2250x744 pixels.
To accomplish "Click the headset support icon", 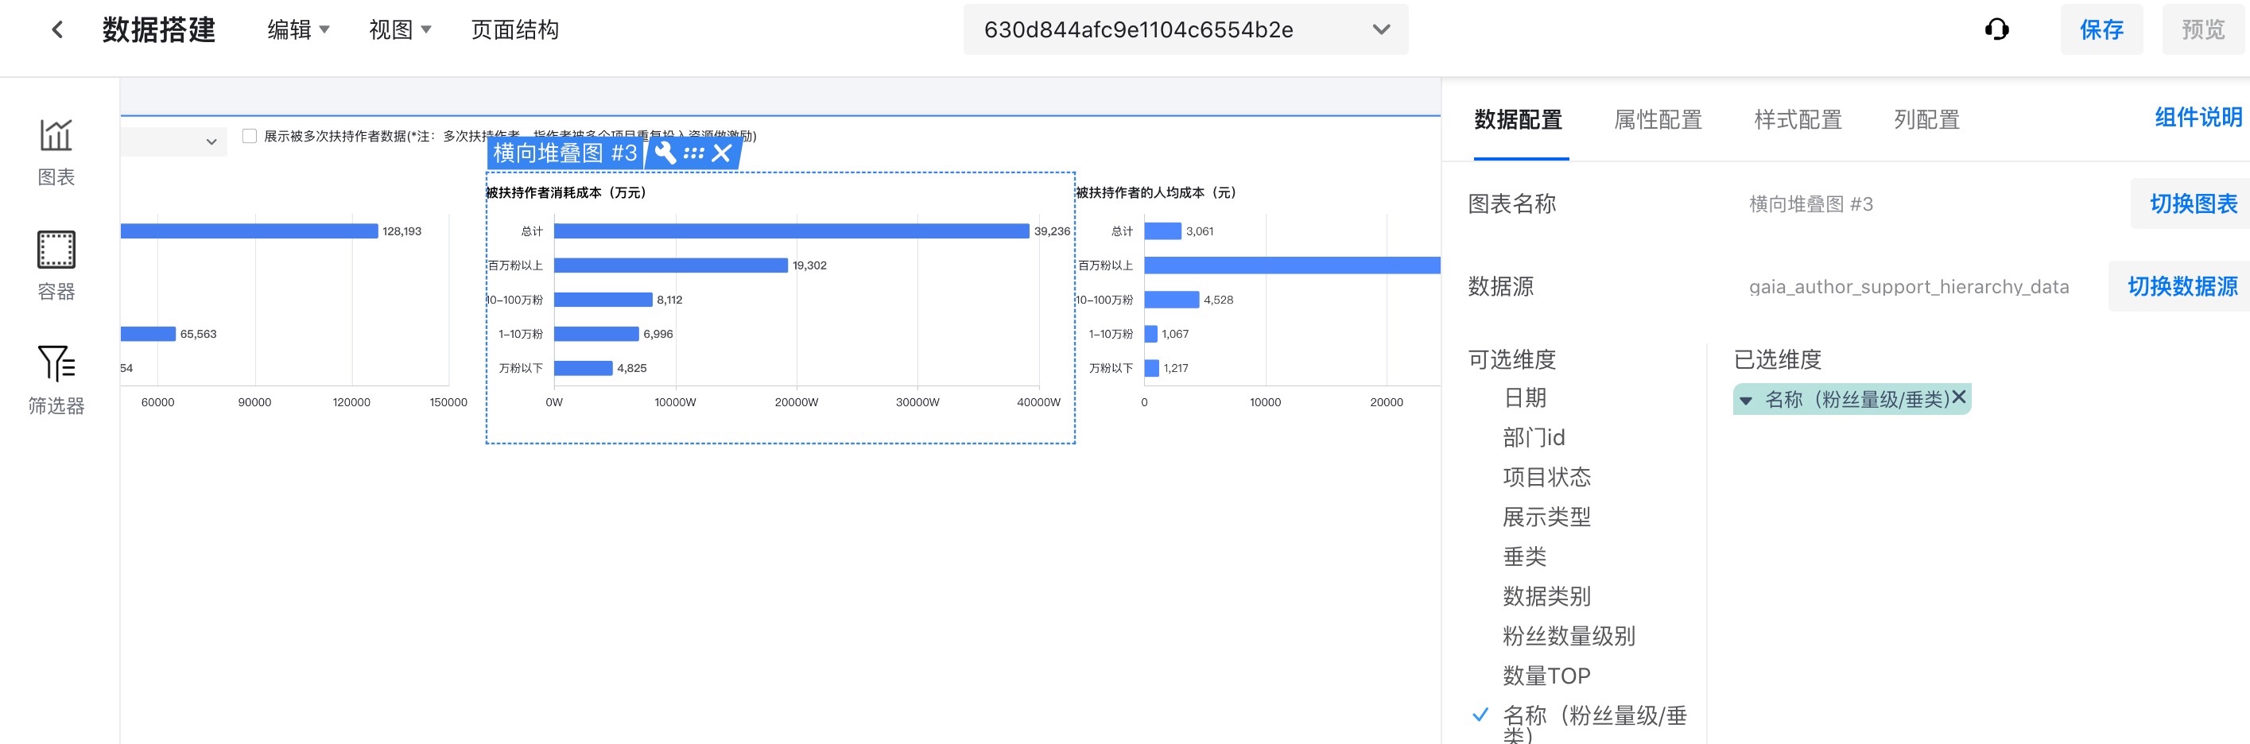I will pyautogui.click(x=1996, y=29).
